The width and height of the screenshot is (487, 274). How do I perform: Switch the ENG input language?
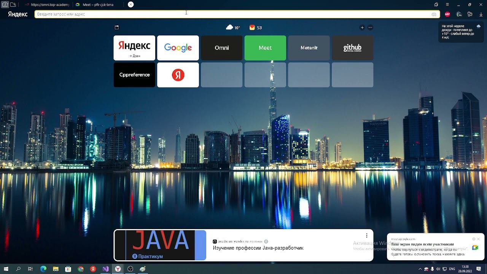452,269
